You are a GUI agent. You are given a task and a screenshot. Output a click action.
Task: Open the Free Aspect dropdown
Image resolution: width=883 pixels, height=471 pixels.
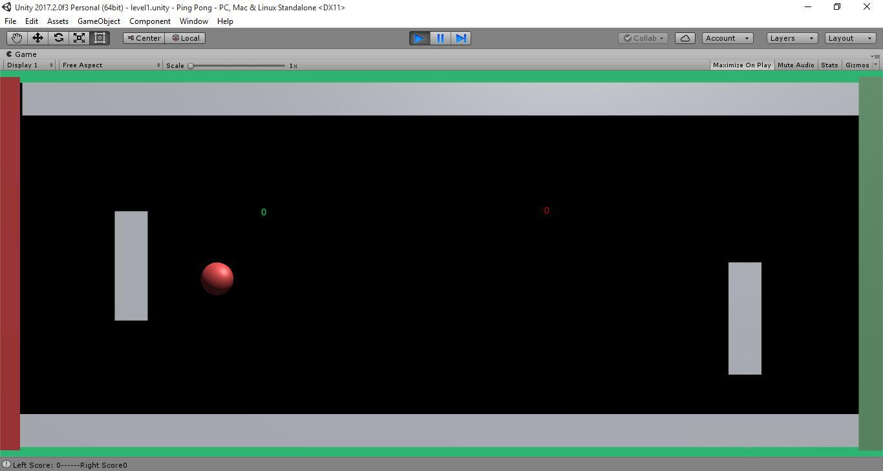tap(111, 65)
